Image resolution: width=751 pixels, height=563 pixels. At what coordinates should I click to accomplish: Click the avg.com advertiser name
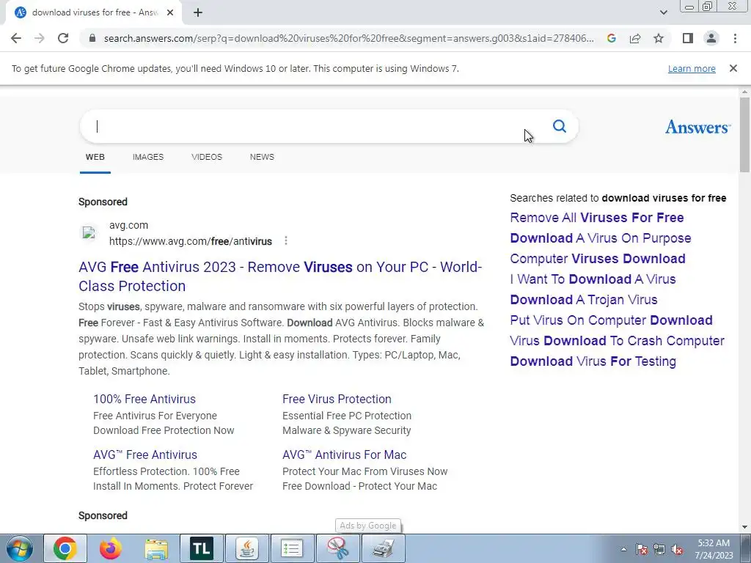(x=128, y=225)
